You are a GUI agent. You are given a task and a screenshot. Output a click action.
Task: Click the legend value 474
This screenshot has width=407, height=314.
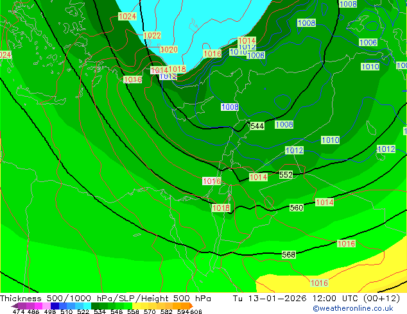pyautogui.click(x=18, y=311)
